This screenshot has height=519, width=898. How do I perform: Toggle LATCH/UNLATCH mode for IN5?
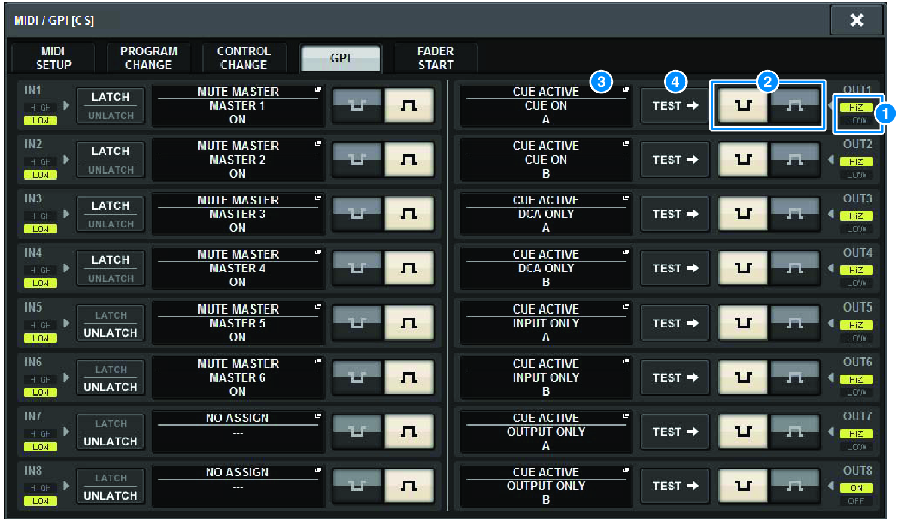tap(111, 323)
